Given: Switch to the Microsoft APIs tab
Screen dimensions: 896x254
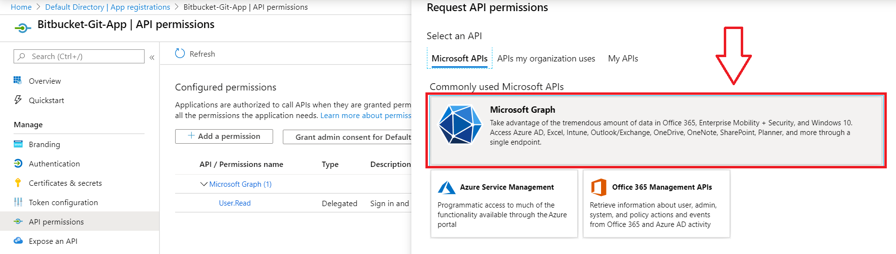Looking at the screenshot, I should [459, 59].
